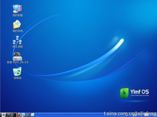Open the 开始 start menu
Image resolution: width=157 pixels, height=117 pixels.
point(8,115)
